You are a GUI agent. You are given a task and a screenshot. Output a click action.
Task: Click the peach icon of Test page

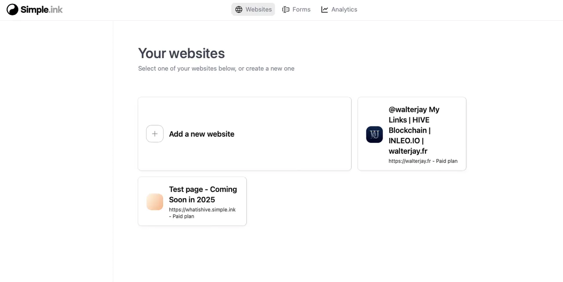coord(155,202)
